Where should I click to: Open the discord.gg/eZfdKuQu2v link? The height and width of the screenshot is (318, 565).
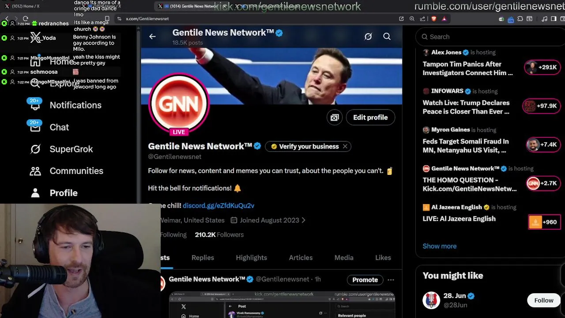point(218,205)
